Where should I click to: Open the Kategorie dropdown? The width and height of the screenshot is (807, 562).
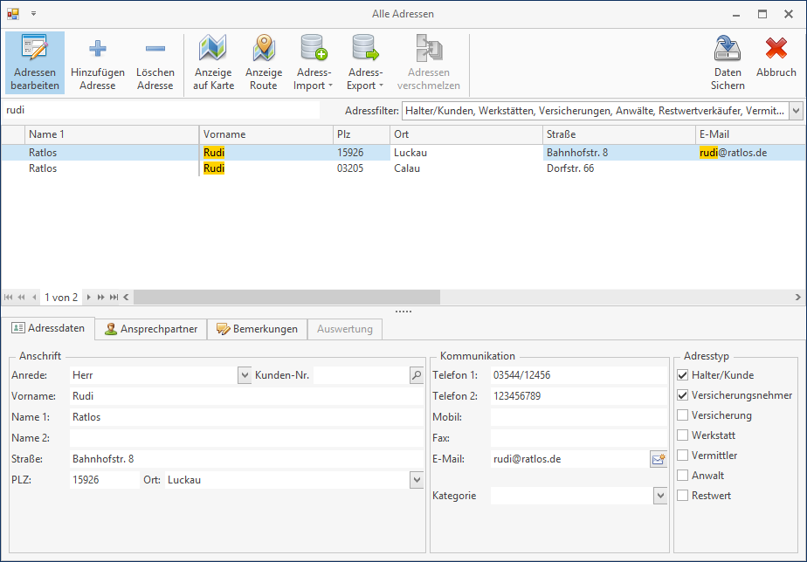[x=660, y=496]
